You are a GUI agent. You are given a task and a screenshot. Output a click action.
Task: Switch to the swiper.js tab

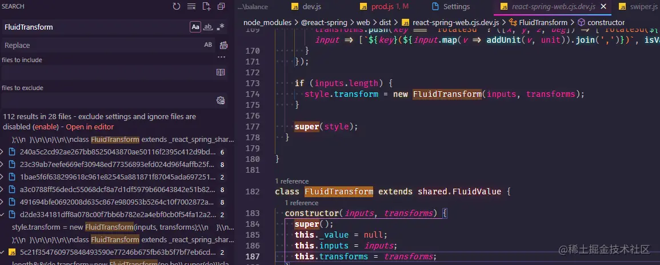[645, 7]
